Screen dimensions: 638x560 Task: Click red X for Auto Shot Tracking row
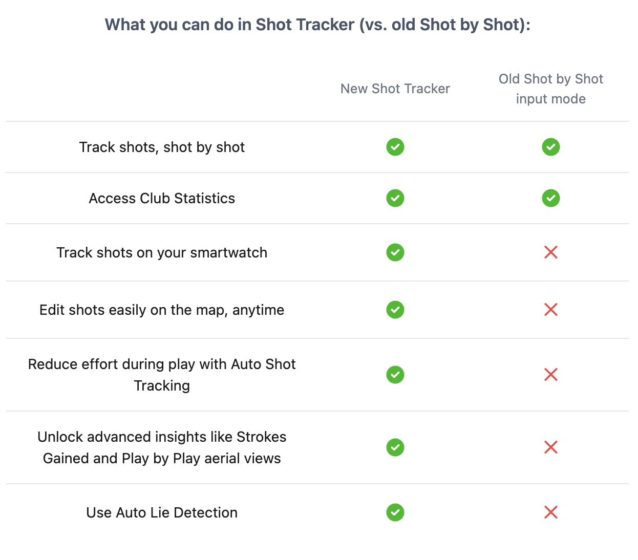point(550,375)
